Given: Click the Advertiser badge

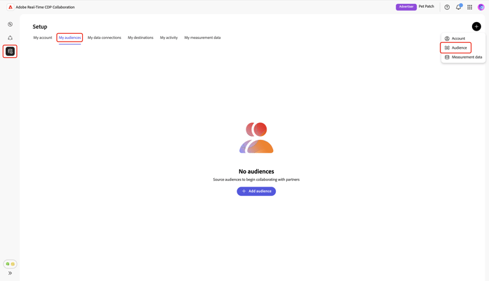Looking at the screenshot, I should pyautogui.click(x=406, y=7).
